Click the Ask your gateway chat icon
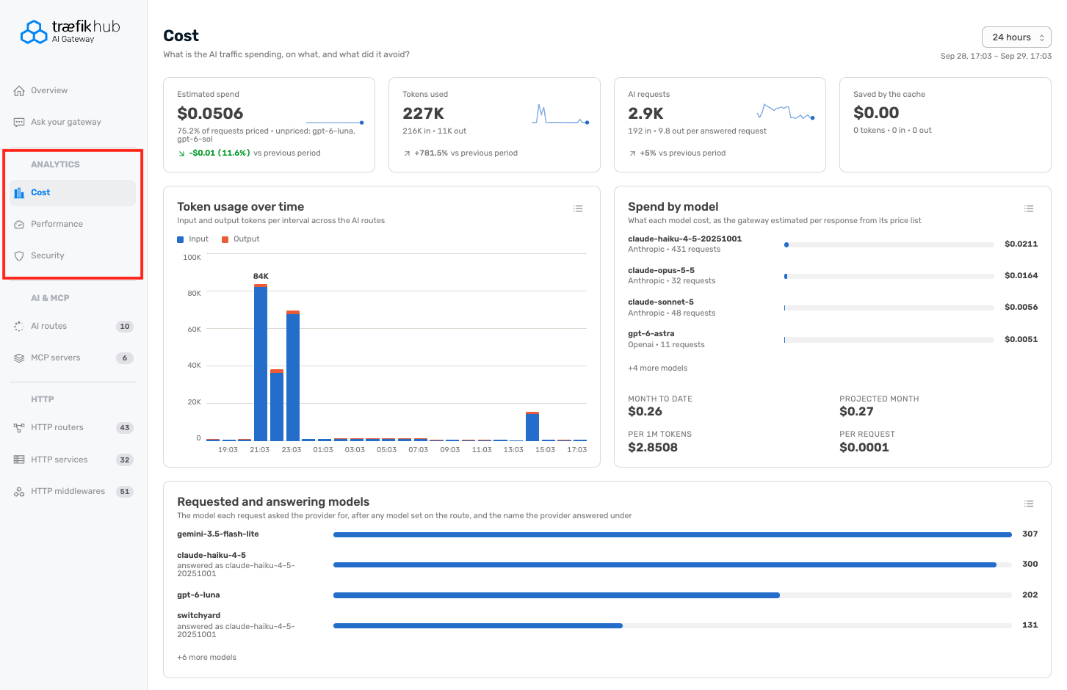Screen dimensions: 1067x690 click(19, 123)
